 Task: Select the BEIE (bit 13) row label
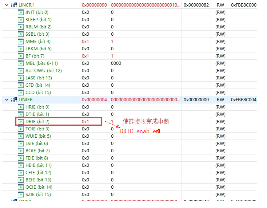tap(38, 180)
